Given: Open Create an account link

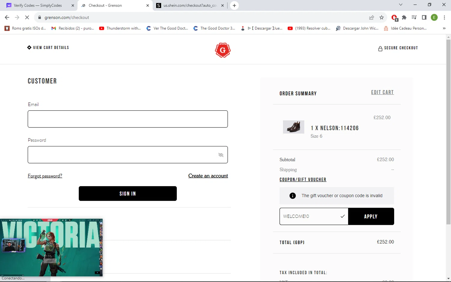Looking at the screenshot, I should point(208,176).
